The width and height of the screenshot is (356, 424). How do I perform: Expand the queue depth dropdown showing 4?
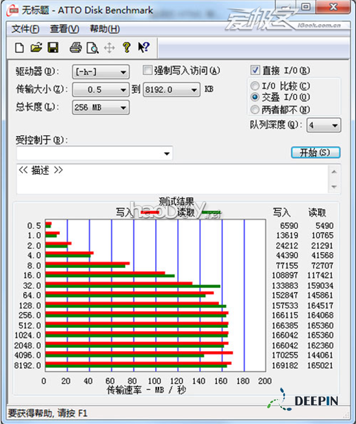point(324,126)
